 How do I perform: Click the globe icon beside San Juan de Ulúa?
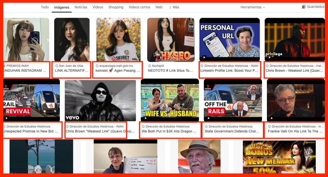[x=57, y=66]
